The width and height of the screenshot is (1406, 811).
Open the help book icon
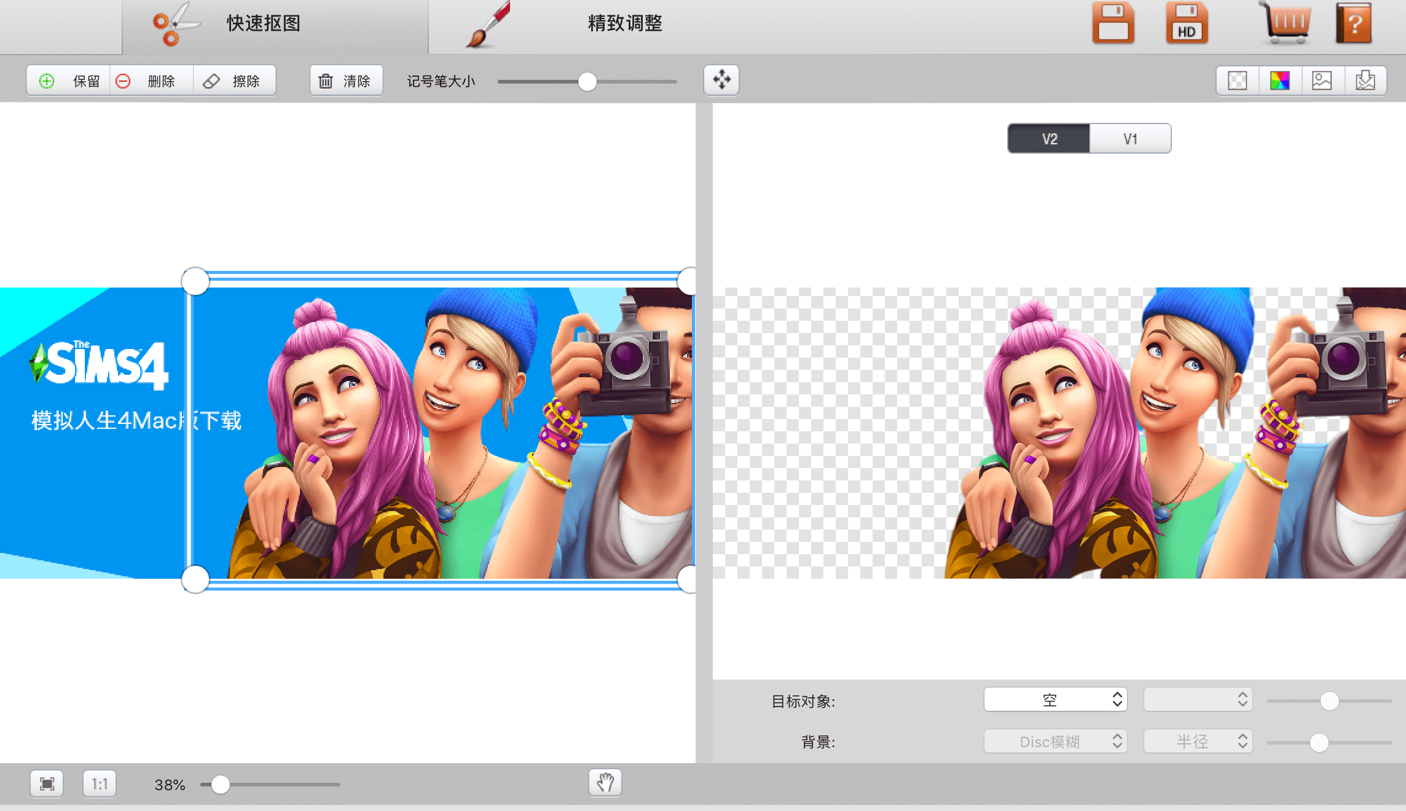click(x=1354, y=23)
